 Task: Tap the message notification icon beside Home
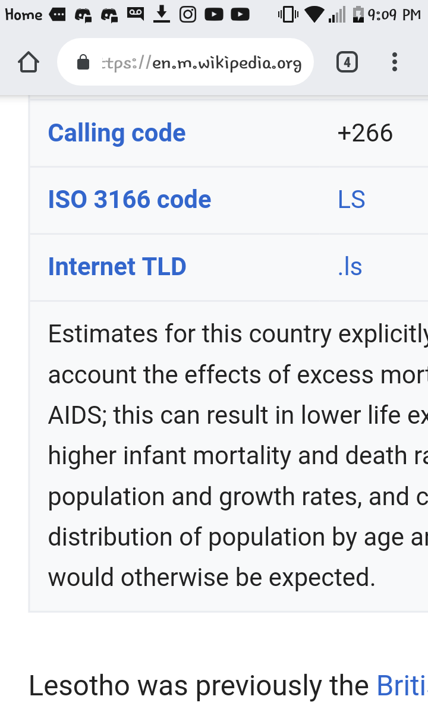tap(57, 15)
